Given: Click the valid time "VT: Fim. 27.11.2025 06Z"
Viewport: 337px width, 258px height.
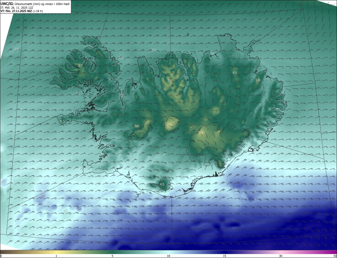Looking at the screenshot, I should (16, 11).
